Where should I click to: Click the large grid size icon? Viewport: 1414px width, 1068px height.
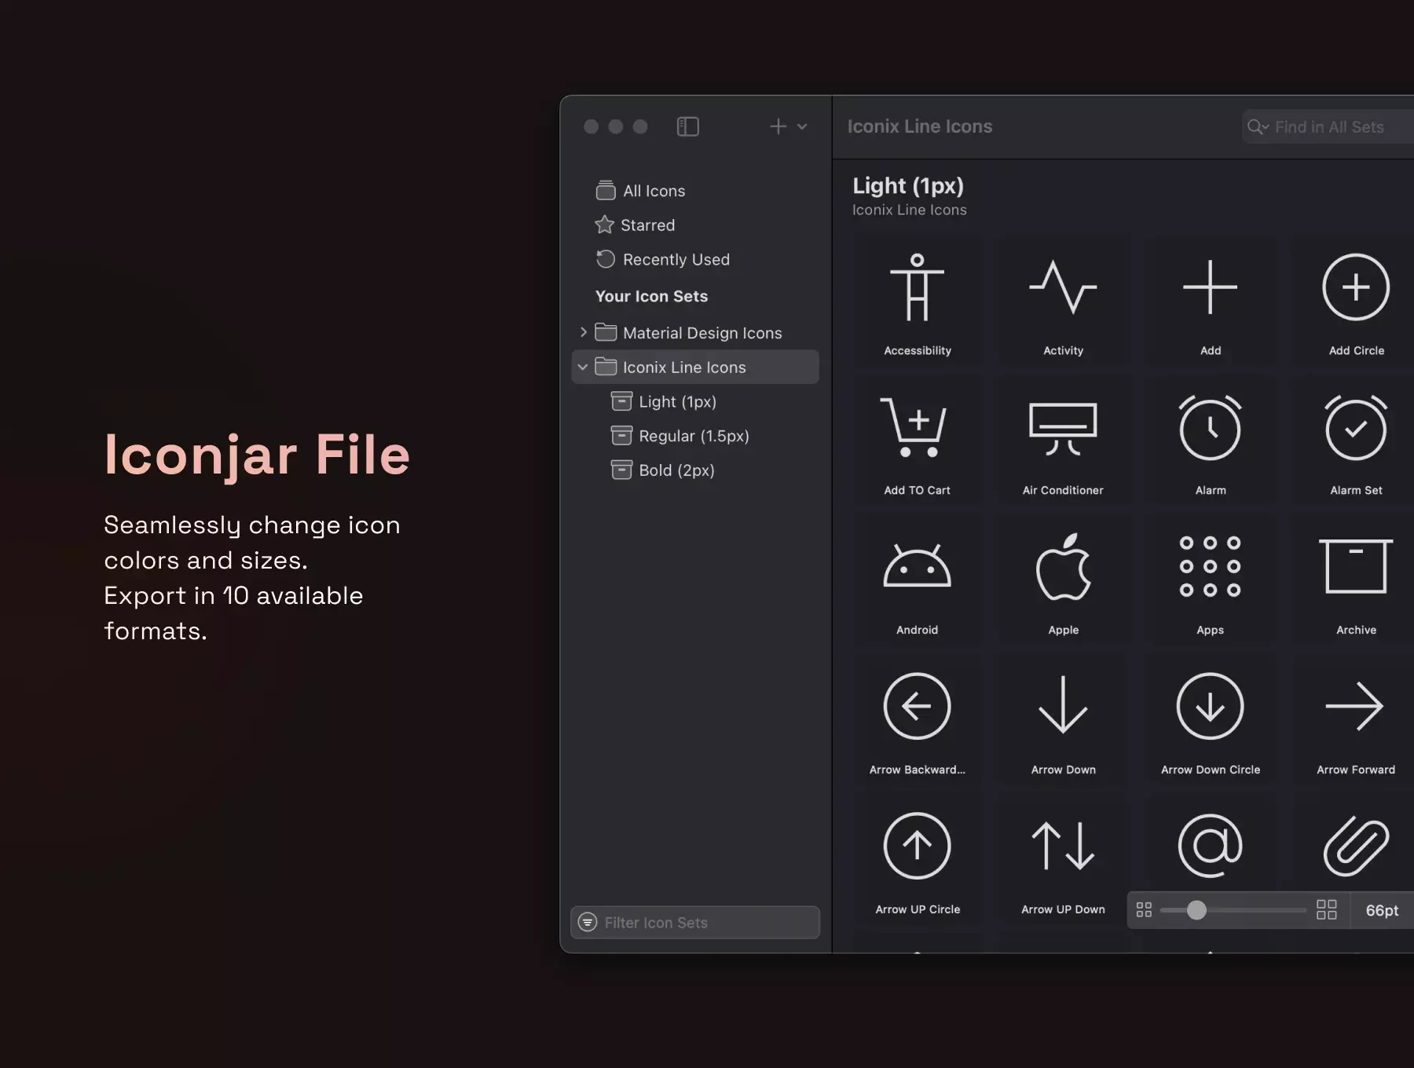tap(1327, 910)
